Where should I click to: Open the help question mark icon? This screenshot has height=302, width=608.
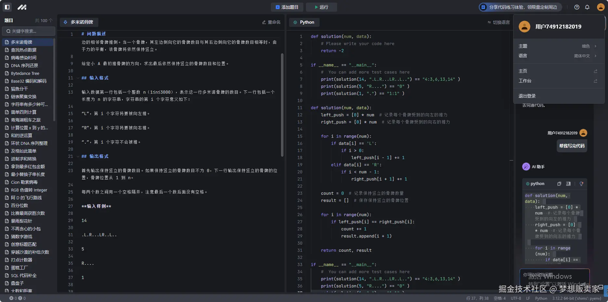[x=576, y=7]
